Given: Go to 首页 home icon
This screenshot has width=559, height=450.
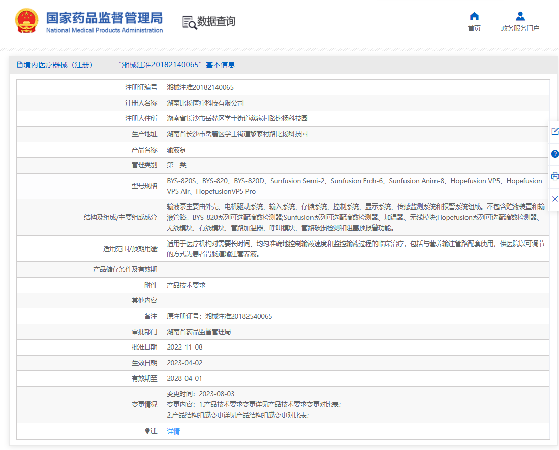Looking at the screenshot, I should pos(474,16).
